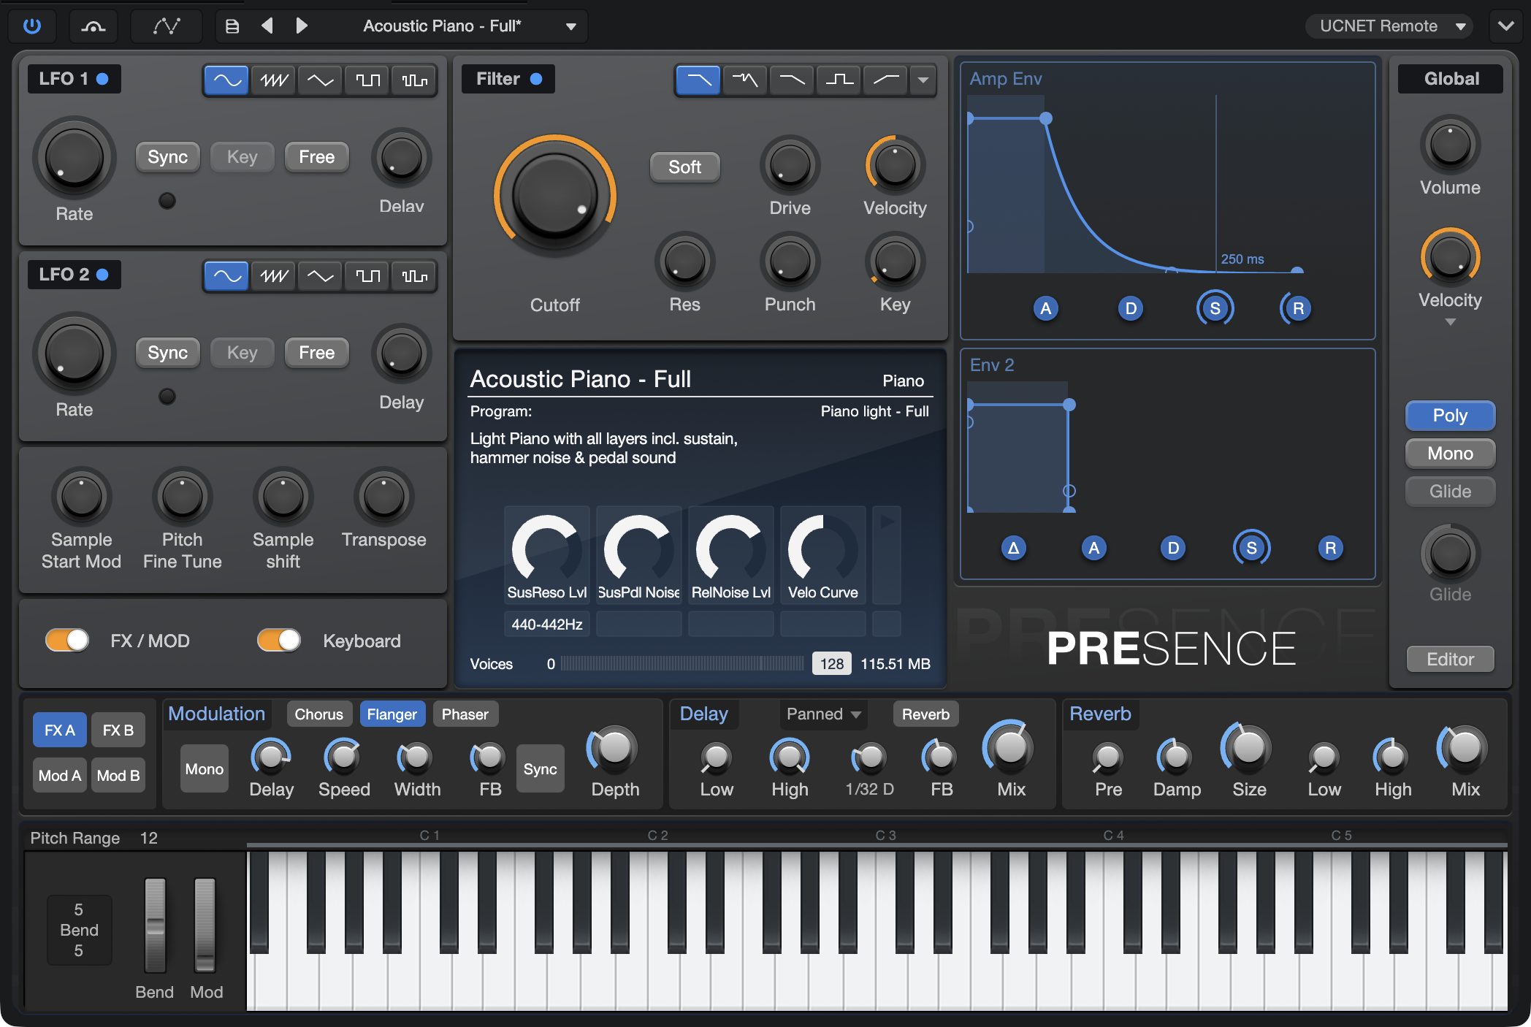Select FX B tab
Image resolution: width=1531 pixels, height=1027 pixels.
(118, 730)
